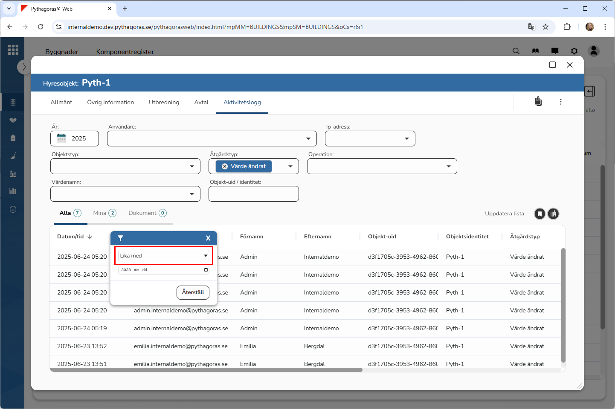Screen dimensions: 615x409
Task: Click the bookmark icon beside Uppdatera lista
Action: [x=540, y=214]
